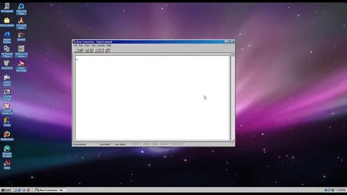347x195 pixels.
Task: Open the Start menu
Action: click(5, 190)
